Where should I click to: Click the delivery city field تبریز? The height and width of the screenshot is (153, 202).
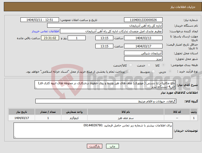(x=143, y=59)
